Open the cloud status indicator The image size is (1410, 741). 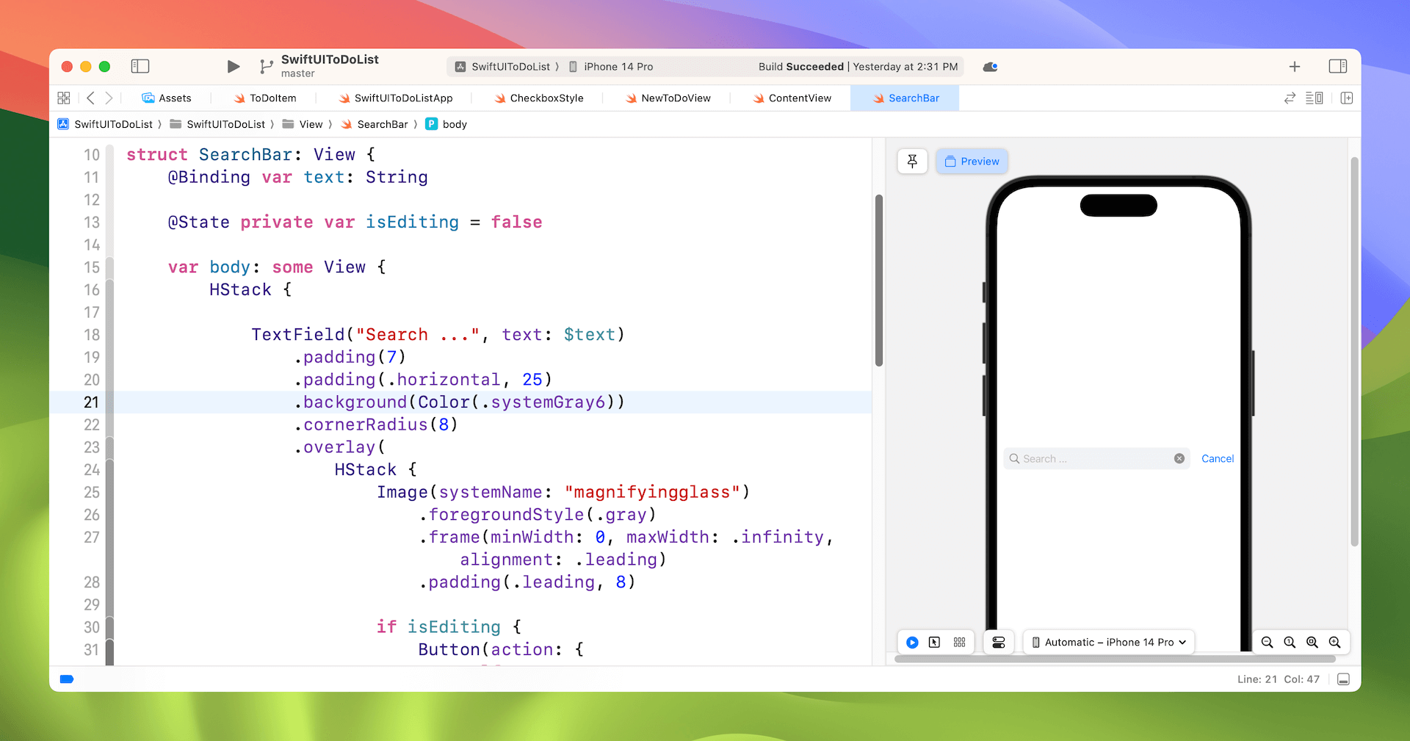coord(990,67)
